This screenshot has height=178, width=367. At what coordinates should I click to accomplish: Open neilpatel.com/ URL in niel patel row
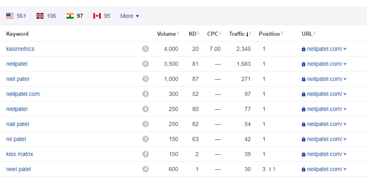tap(324, 79)
